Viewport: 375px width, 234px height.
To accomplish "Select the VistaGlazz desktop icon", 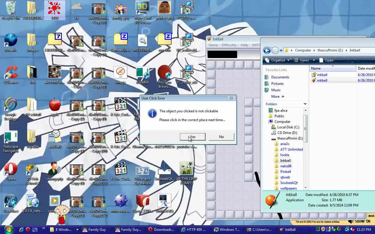I will pyautogui.click(x=11, y=203).
